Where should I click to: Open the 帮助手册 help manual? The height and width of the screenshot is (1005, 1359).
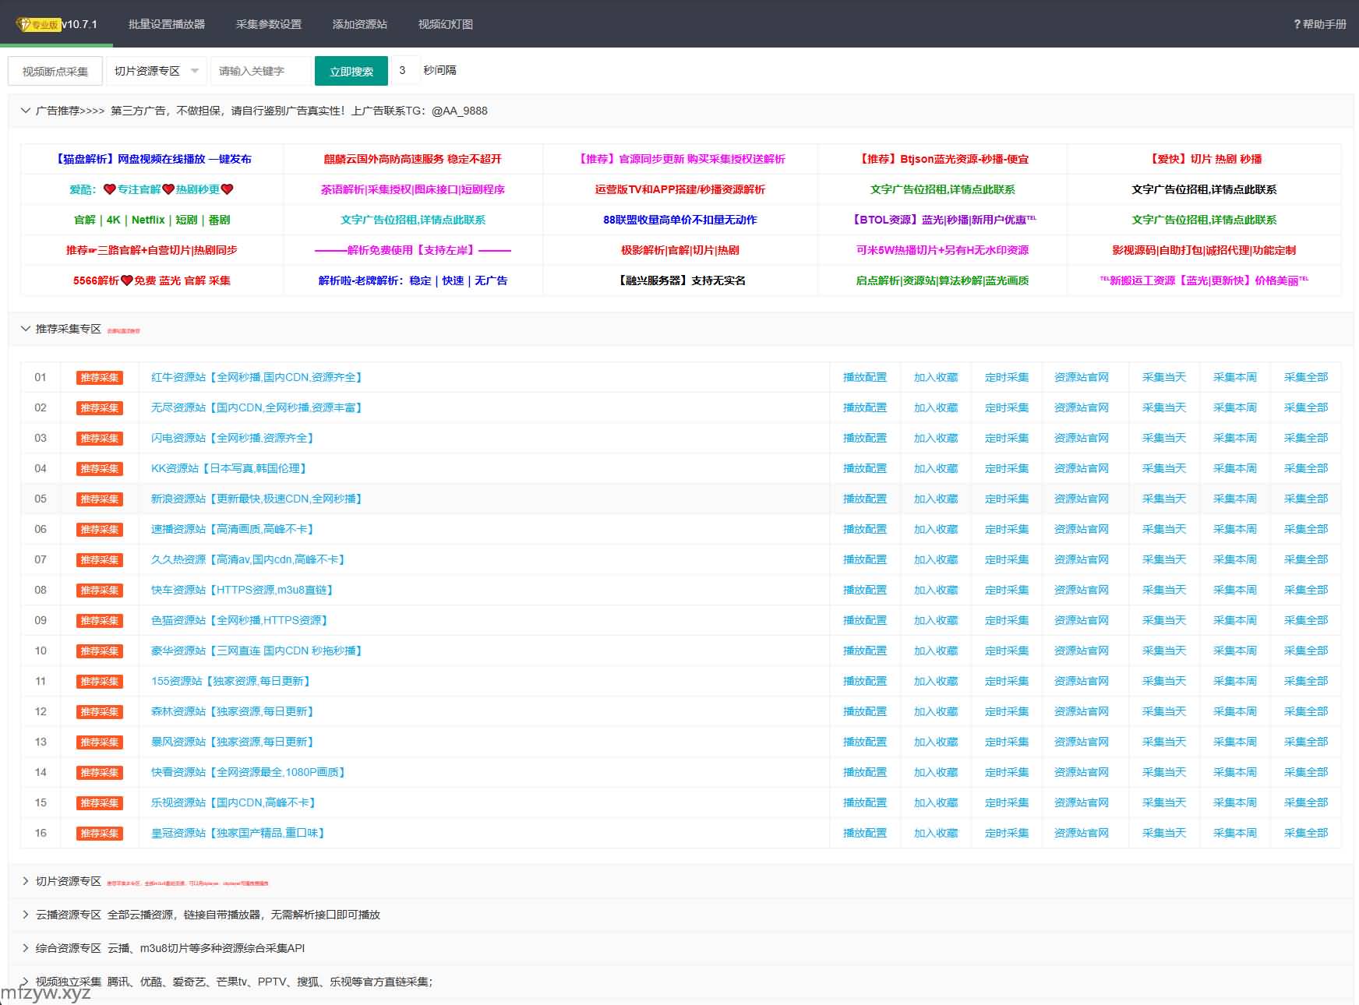coord(1319,24)
